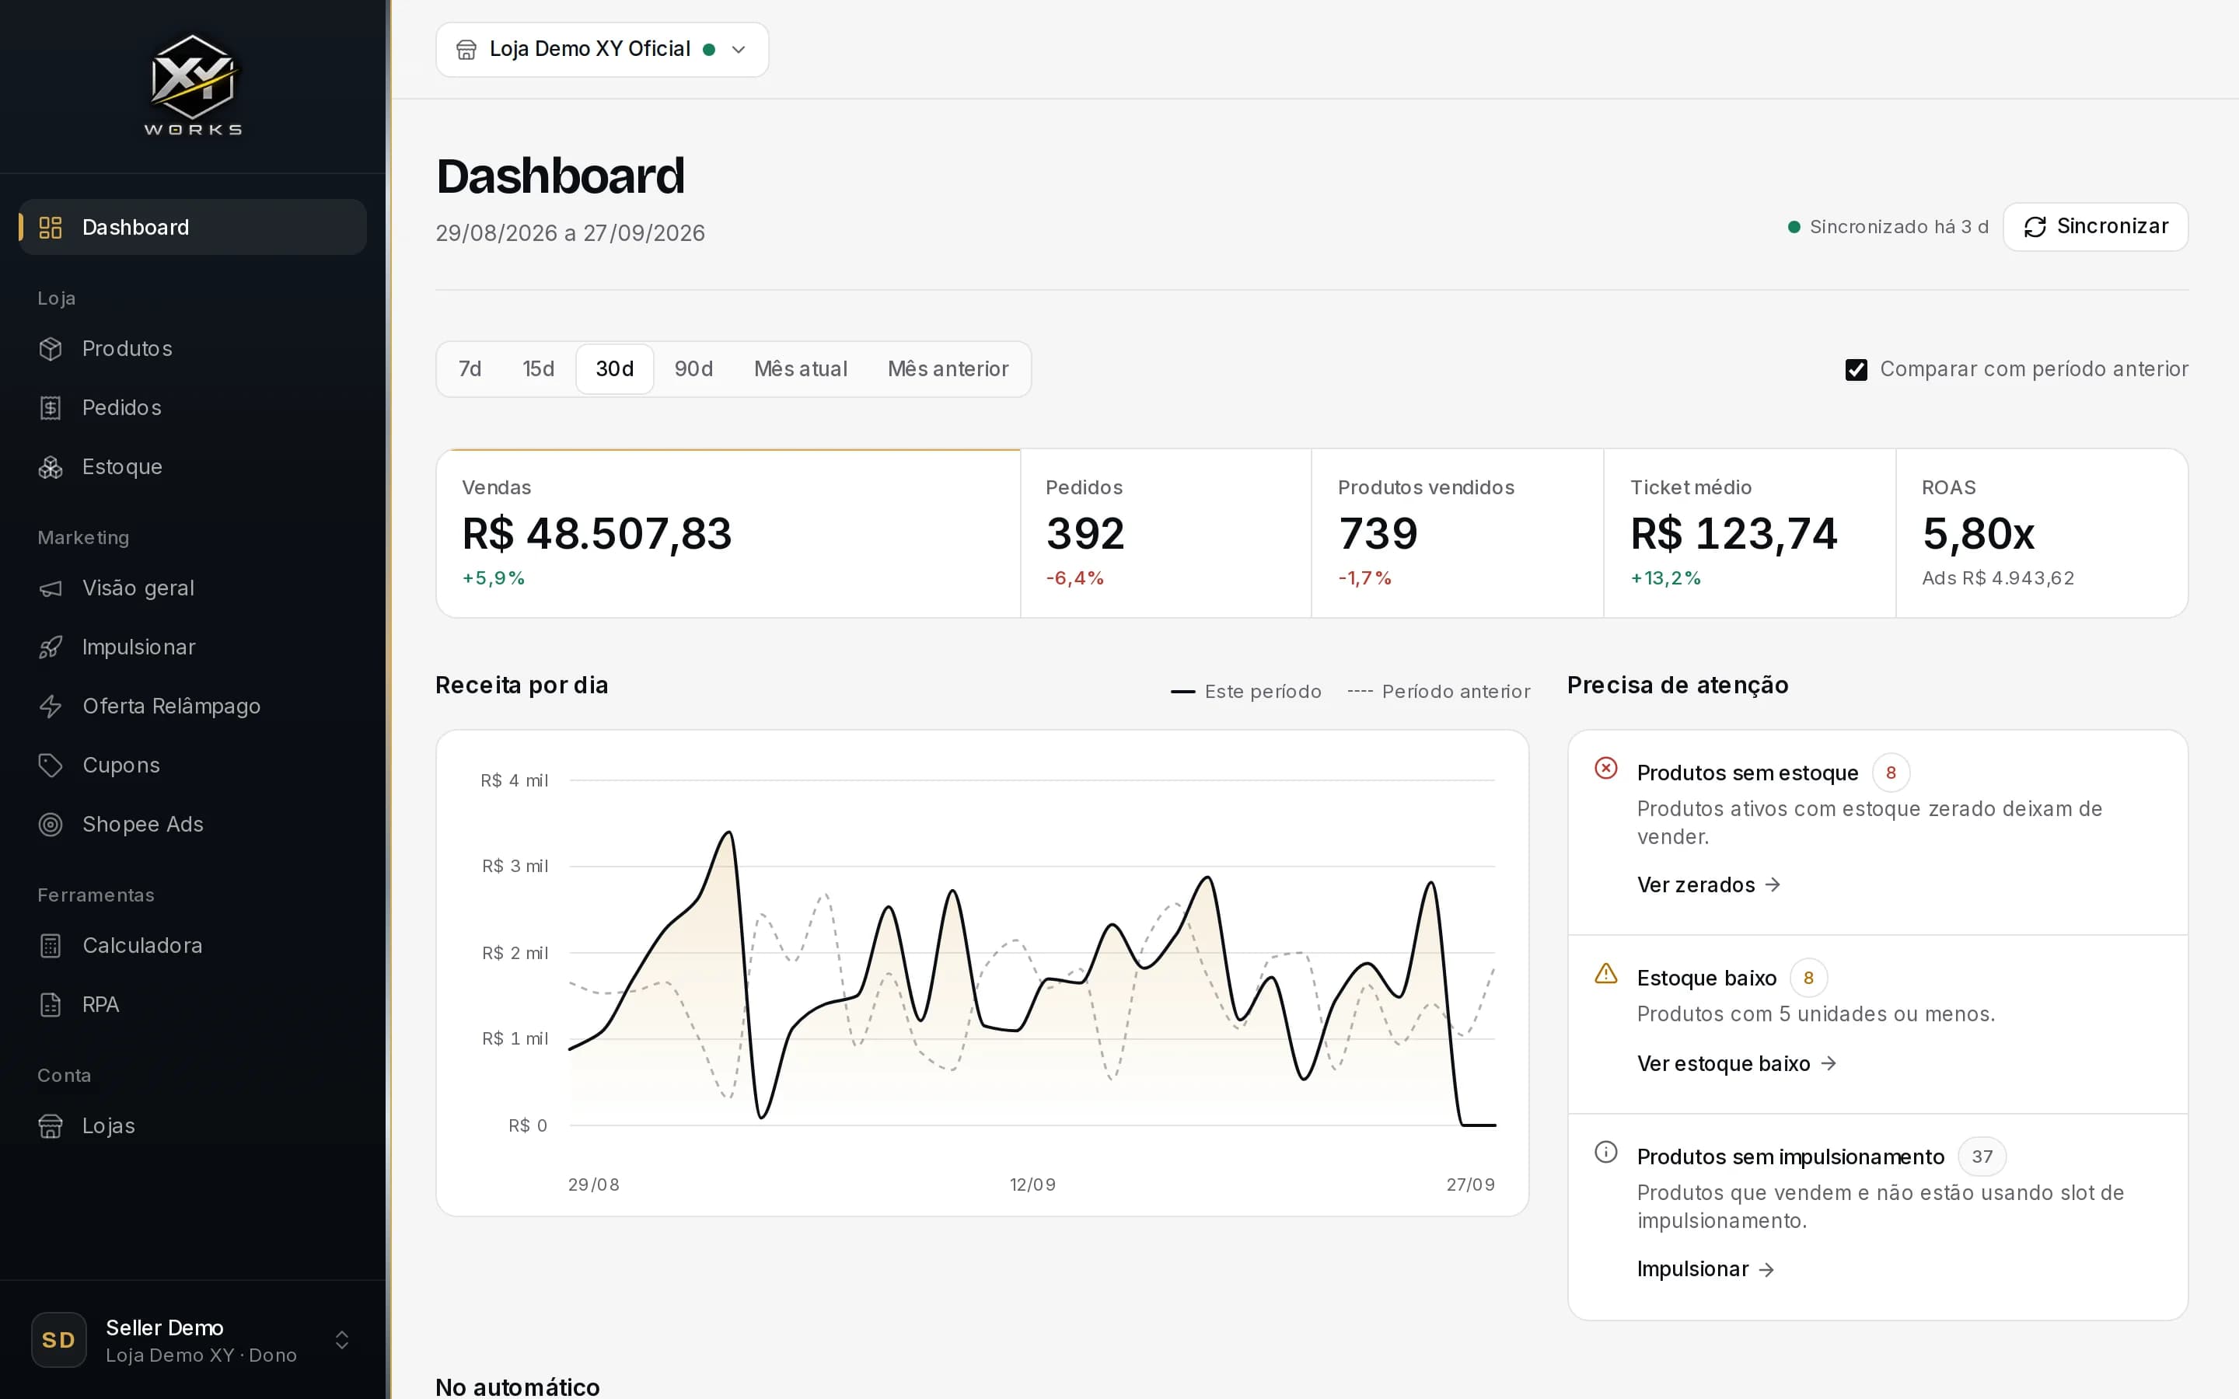Click the Estoque boxes icon
This screenshot has height=1399, width=2239.
[x=51, y=467]
